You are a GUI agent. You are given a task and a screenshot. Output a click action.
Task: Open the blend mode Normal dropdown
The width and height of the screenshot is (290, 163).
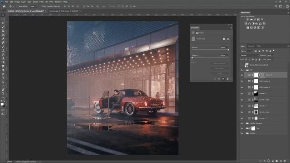coord(250,55)
